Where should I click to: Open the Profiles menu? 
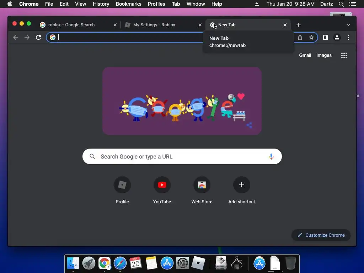point(156,4)
